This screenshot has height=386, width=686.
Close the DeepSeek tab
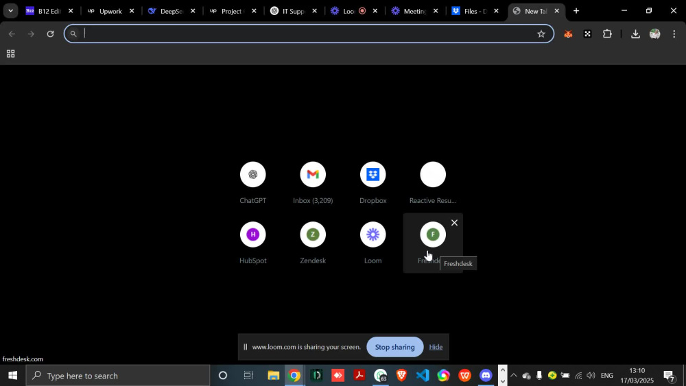193,11
